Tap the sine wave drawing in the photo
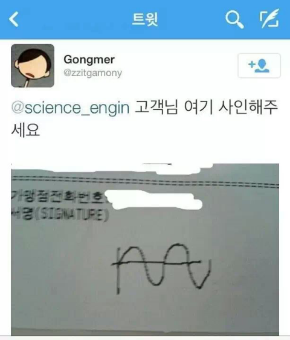Image resolution: width=290 pixels, height=340 pixels. [161, 268]
